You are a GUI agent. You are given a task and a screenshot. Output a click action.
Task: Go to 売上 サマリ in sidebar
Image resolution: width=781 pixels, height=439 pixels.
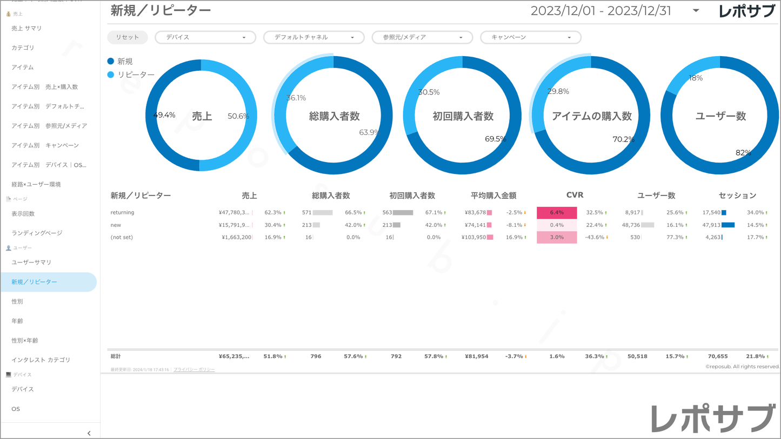tap(26, 28)
